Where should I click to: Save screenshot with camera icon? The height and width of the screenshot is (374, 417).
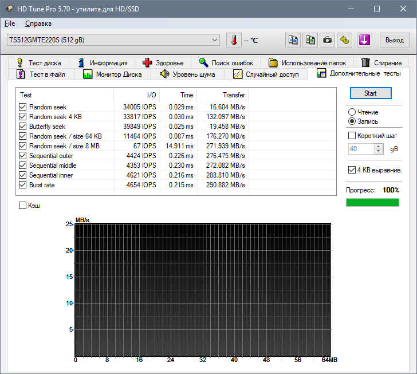tap(327, 40)
